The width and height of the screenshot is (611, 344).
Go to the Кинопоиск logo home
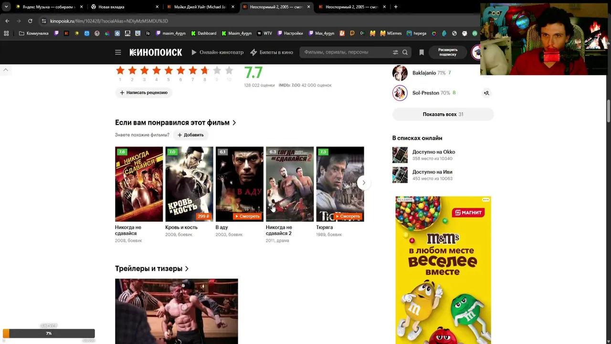tap(156, 52)
